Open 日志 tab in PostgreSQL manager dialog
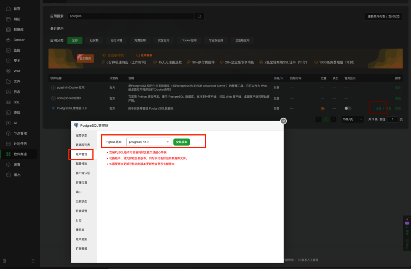The image size is (411, 269). point(79,220)
